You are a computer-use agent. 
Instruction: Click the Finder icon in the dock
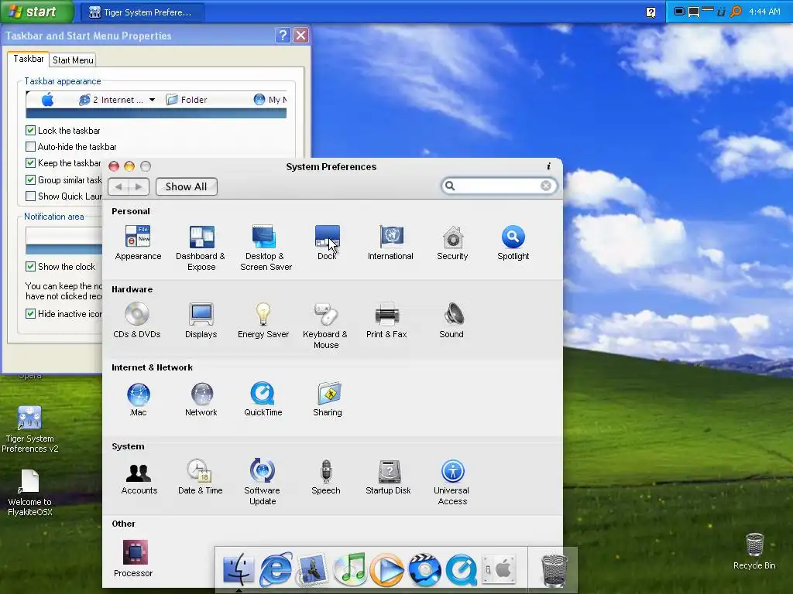tap(239, 569)
